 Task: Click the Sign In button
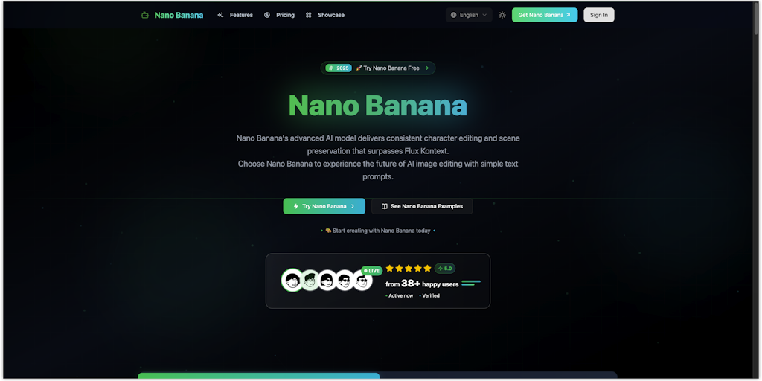point(599,15)
